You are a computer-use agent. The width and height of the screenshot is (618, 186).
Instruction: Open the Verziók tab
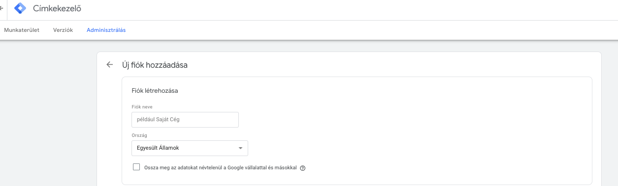point(63,30)
